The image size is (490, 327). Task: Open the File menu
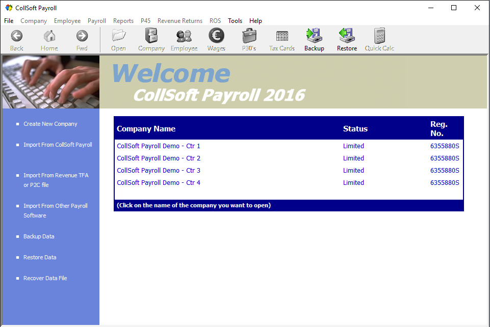coord(9,21)
